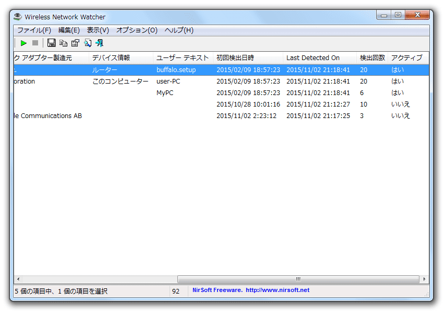Sort by the ユーザー テキスト column header
Viewport: 445px width, 315px height.
point(183,57)
